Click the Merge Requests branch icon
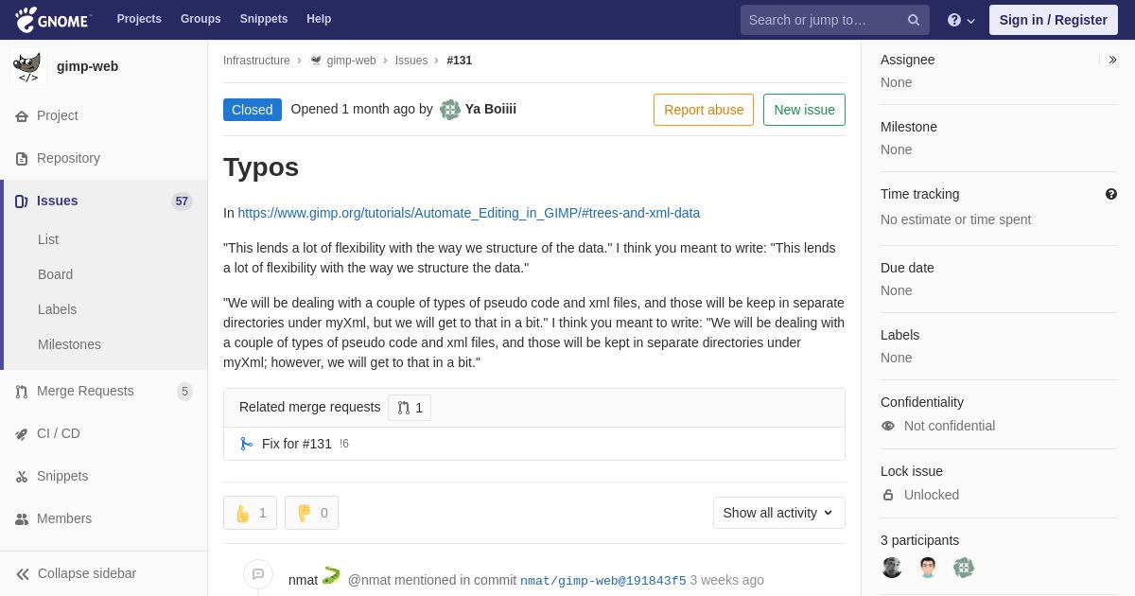Viewport: 1135px width, 596px height. point(22,392)
